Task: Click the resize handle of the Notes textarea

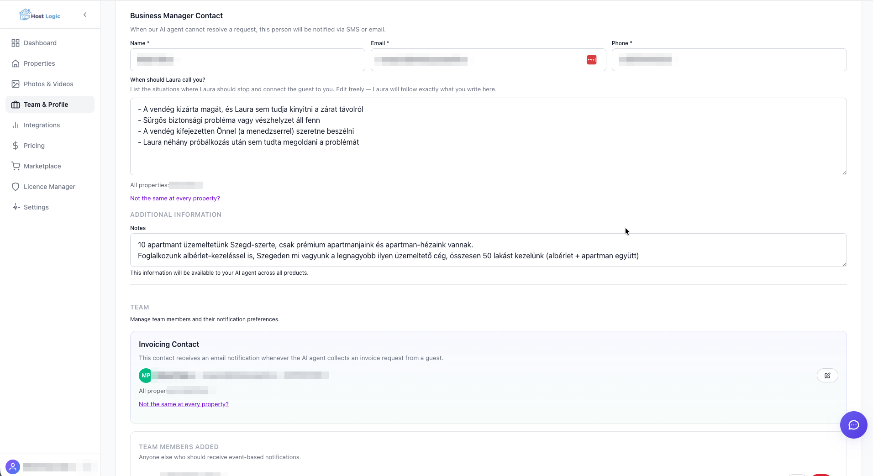Action: [x=844, y=264]
